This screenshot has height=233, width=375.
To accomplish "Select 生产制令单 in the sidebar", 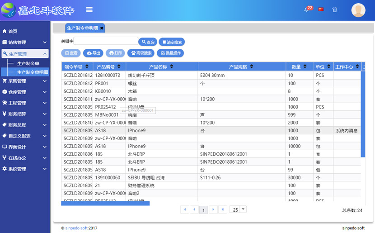I will click(x=28, y=63).
